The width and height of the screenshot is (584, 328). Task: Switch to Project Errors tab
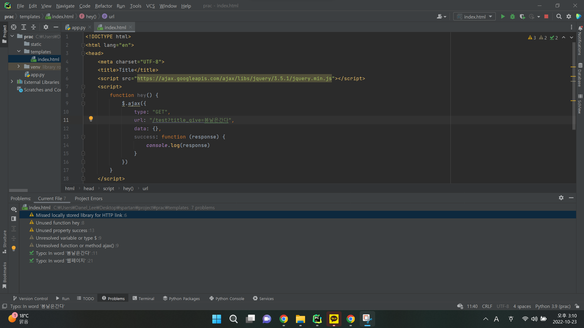click(89, 198)
